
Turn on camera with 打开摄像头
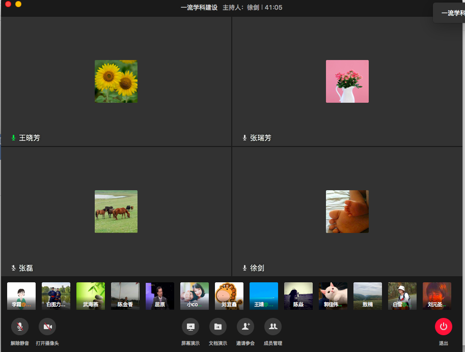[x=47, y=327]
